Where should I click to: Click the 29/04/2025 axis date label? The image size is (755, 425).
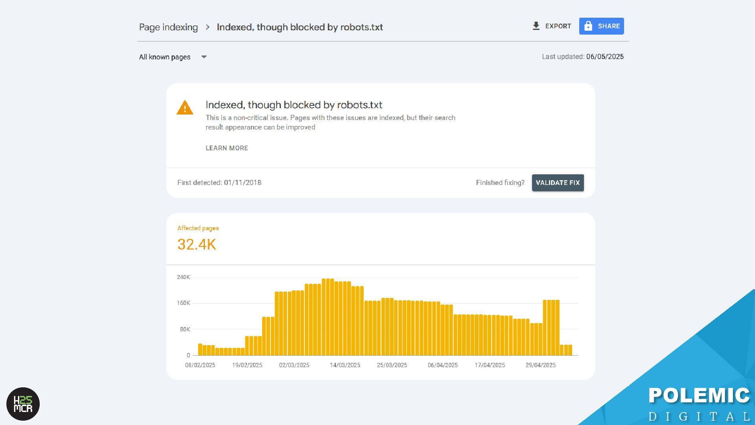tap(540, 365)
